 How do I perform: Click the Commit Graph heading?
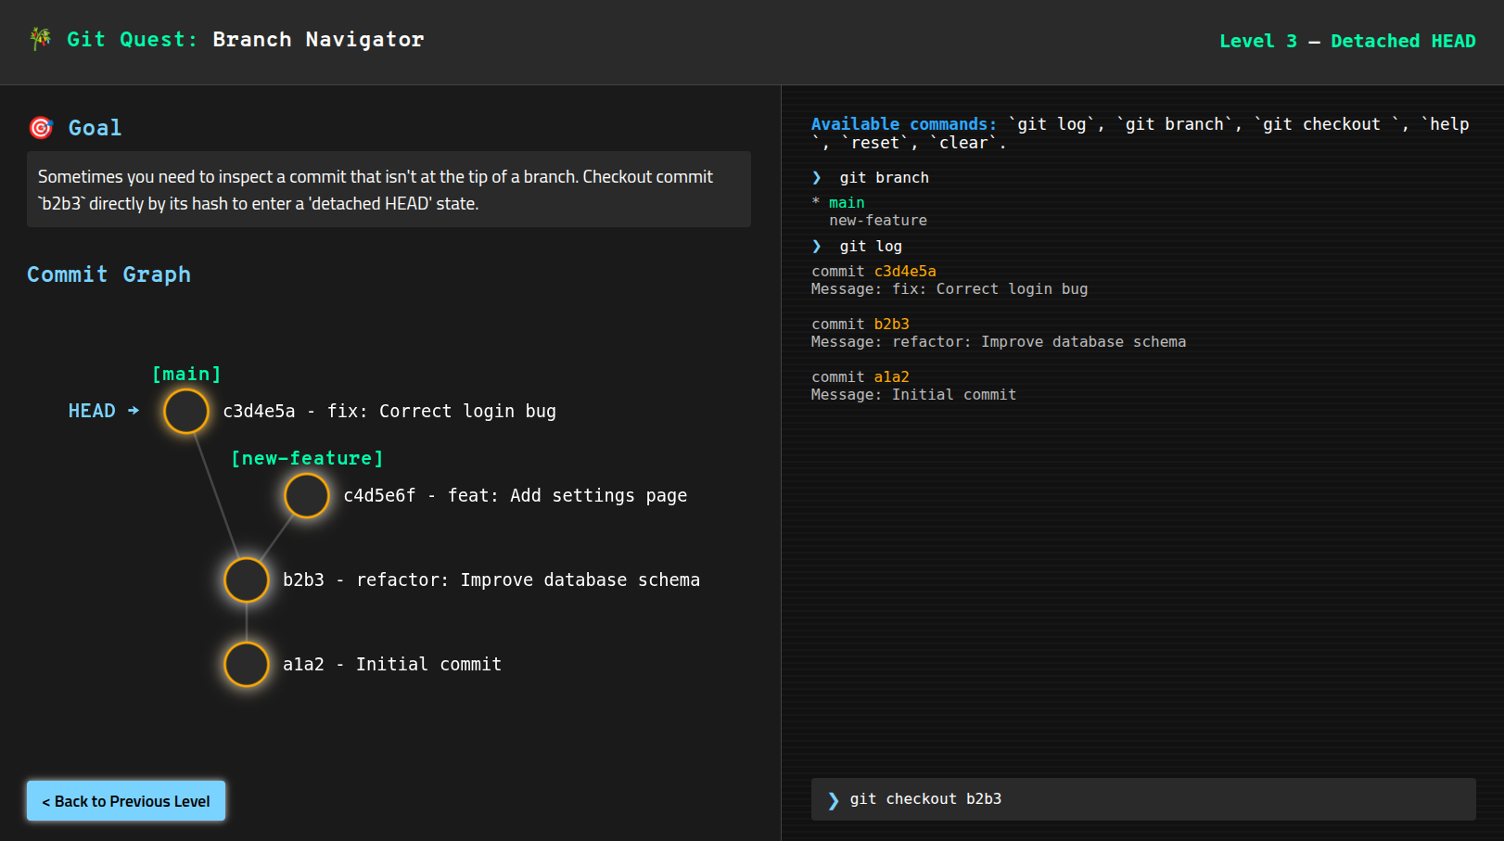tap(108, 274)
